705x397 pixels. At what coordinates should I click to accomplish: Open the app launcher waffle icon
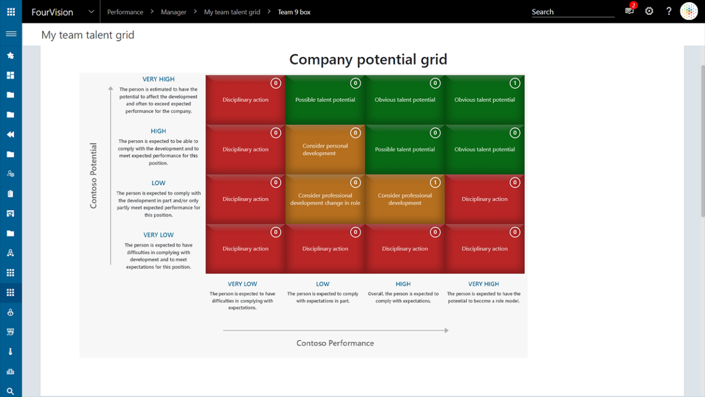coord(10,11)
